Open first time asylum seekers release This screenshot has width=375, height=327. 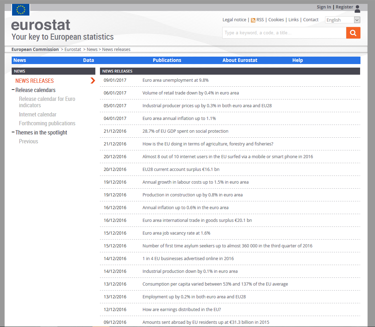pos(228,246)
